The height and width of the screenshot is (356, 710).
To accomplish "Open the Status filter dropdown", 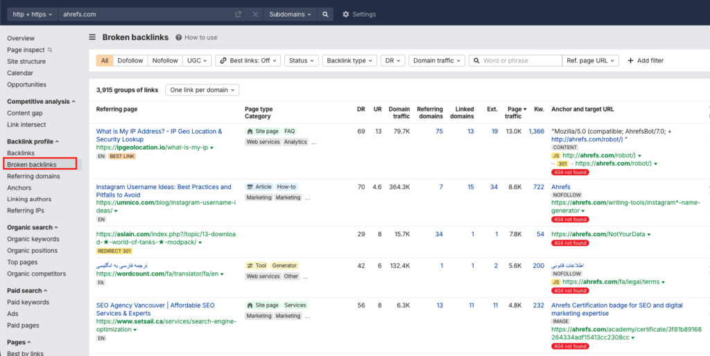I will pos(302,61).
